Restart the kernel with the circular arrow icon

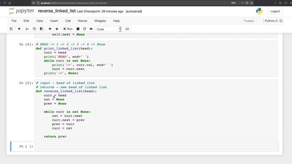pyautogui.click(x=84, y=29)
